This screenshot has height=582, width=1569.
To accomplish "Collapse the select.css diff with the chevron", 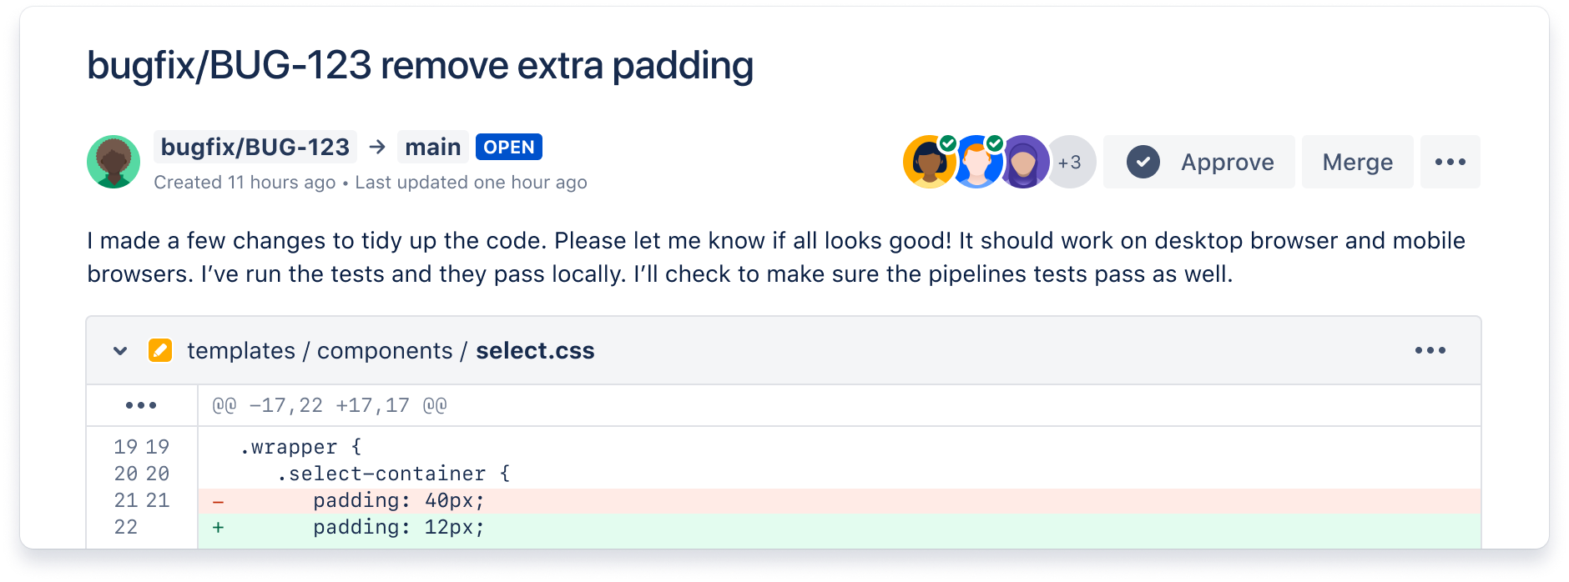I will [119, 350].
